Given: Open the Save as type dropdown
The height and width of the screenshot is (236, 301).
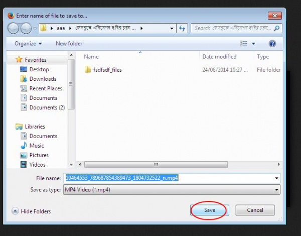Looking at the screenshot, I should tap(172, 190).
